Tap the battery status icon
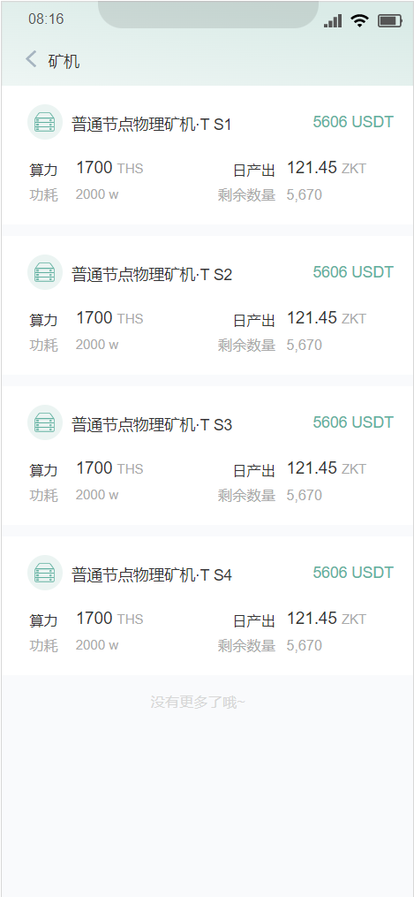 tap(390, 20)
